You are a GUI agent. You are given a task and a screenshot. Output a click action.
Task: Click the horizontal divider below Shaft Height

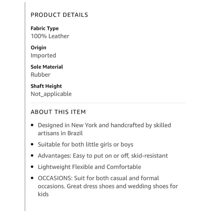click(108, 103)
